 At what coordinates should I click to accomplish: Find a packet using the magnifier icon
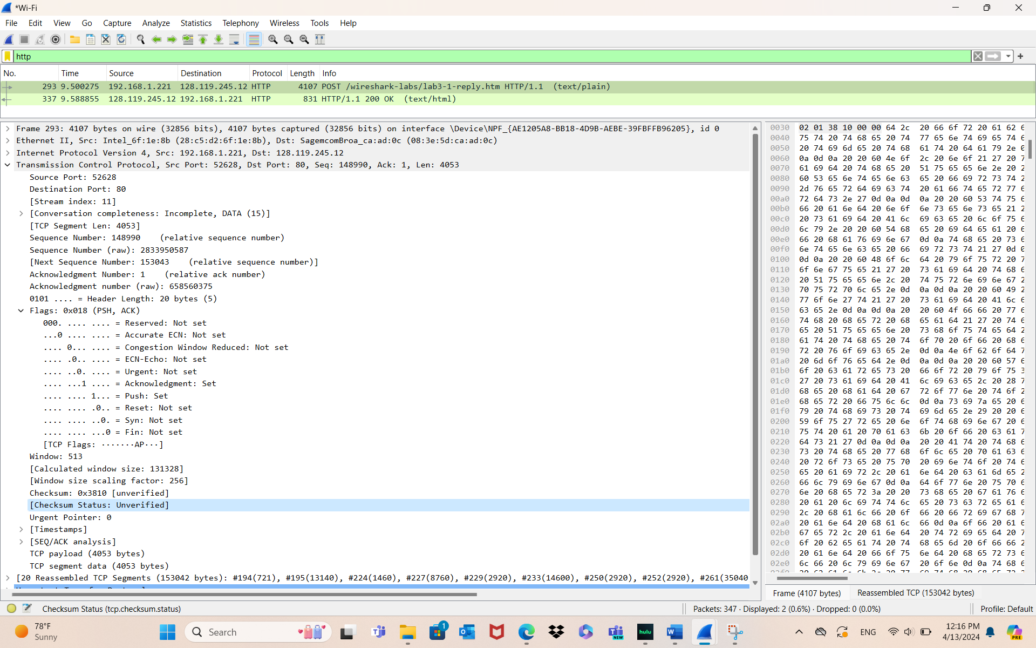(x=140, y=39)
